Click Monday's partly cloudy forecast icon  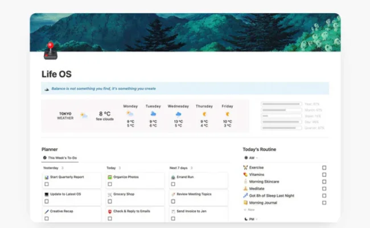130,114
